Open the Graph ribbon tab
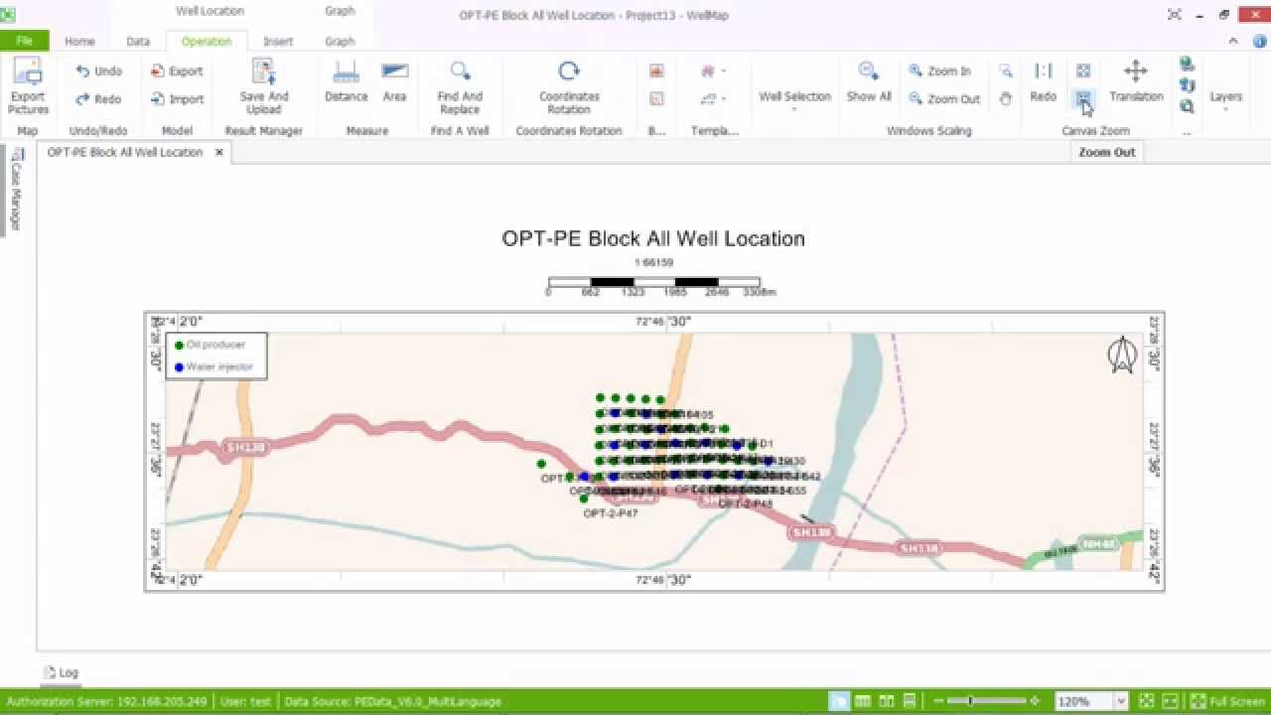Screen dimensions: 1271x715 point(340,42)
